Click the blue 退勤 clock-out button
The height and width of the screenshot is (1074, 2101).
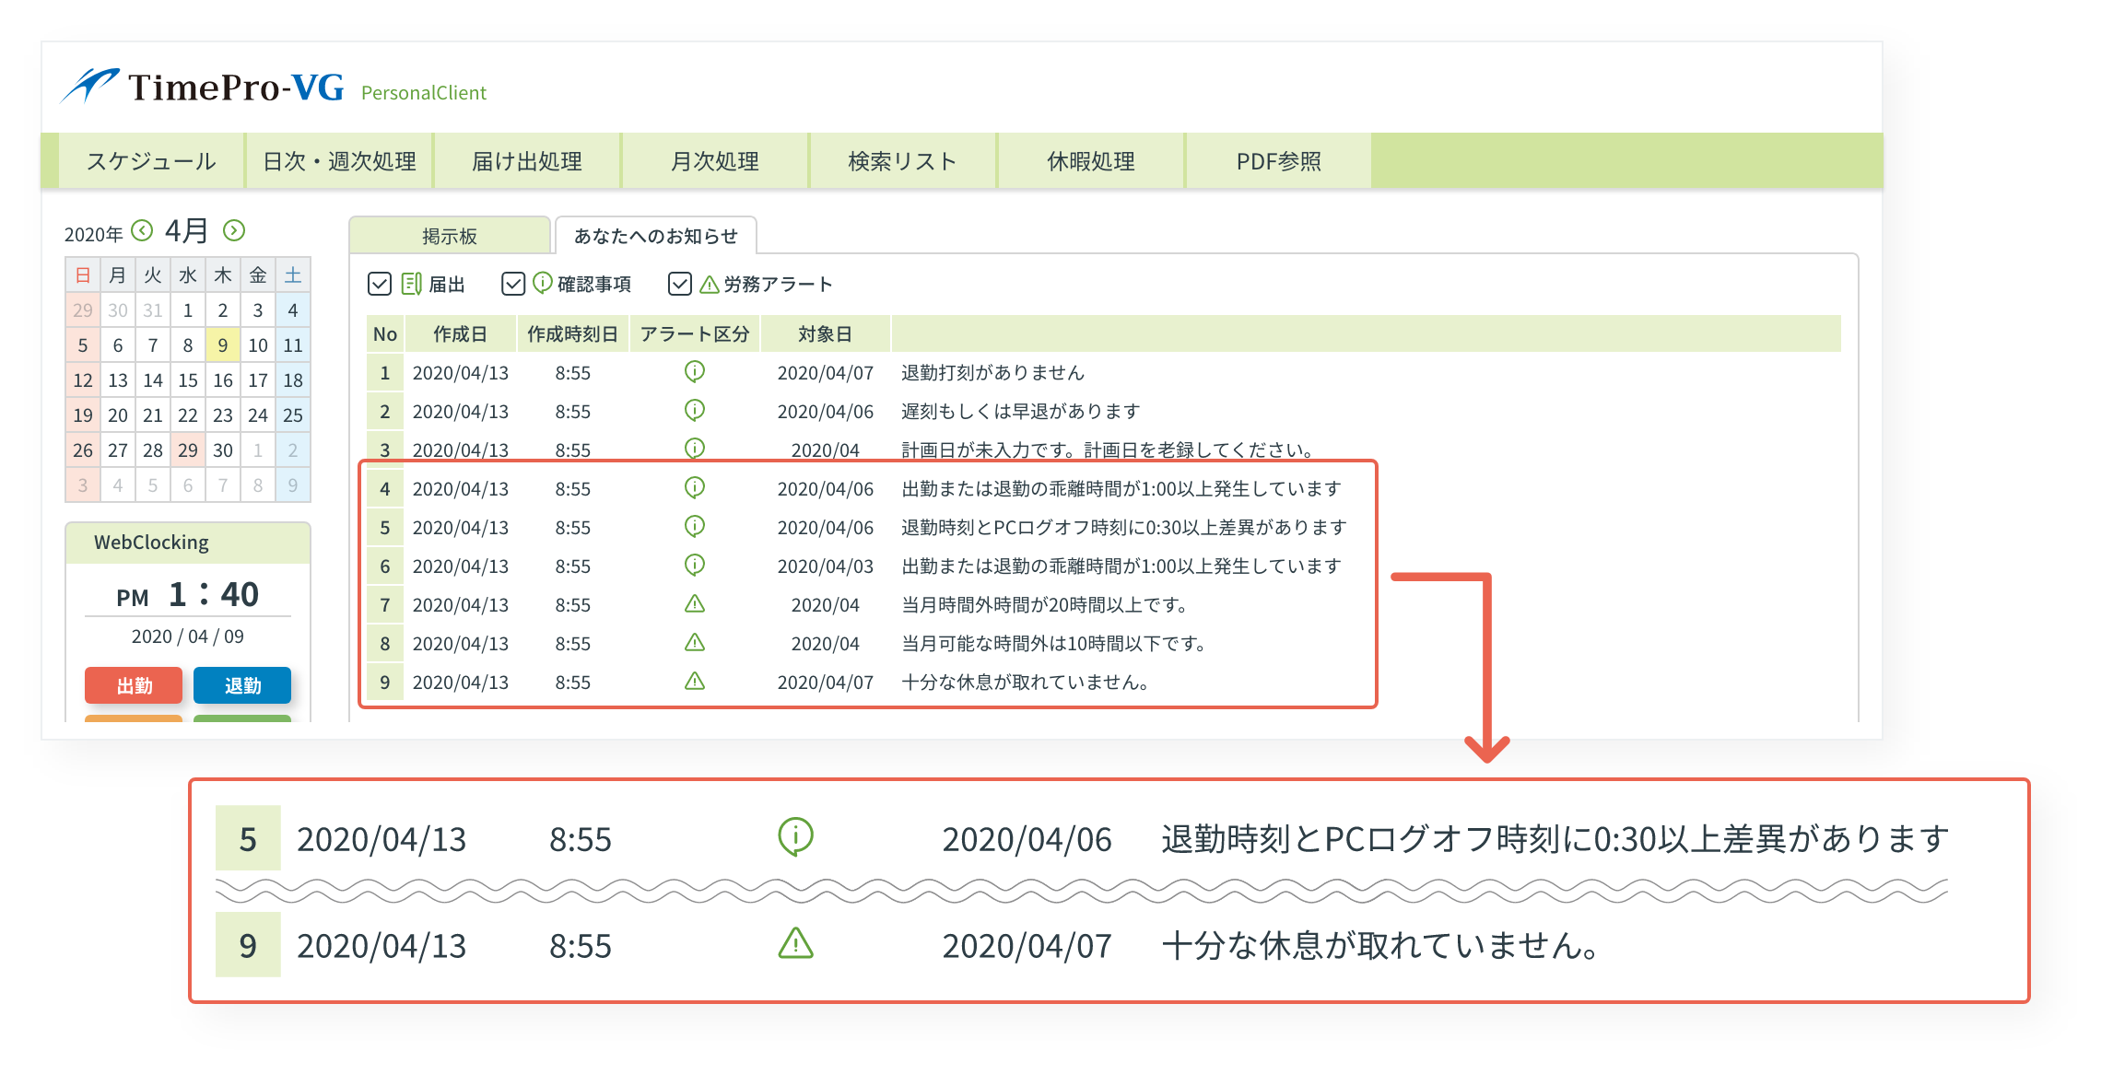click(x=242, y=685)
